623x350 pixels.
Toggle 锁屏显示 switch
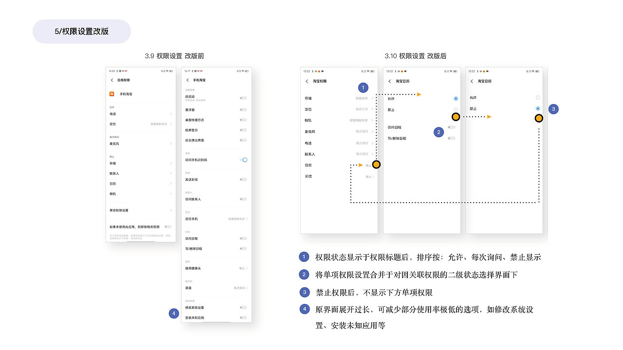[x=243, y=130]
